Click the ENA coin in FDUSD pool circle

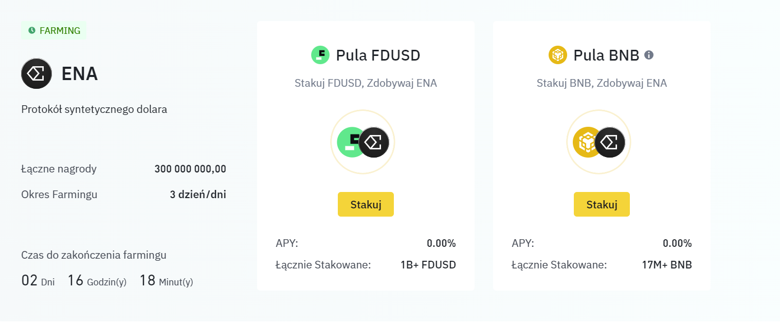point(374,142)
